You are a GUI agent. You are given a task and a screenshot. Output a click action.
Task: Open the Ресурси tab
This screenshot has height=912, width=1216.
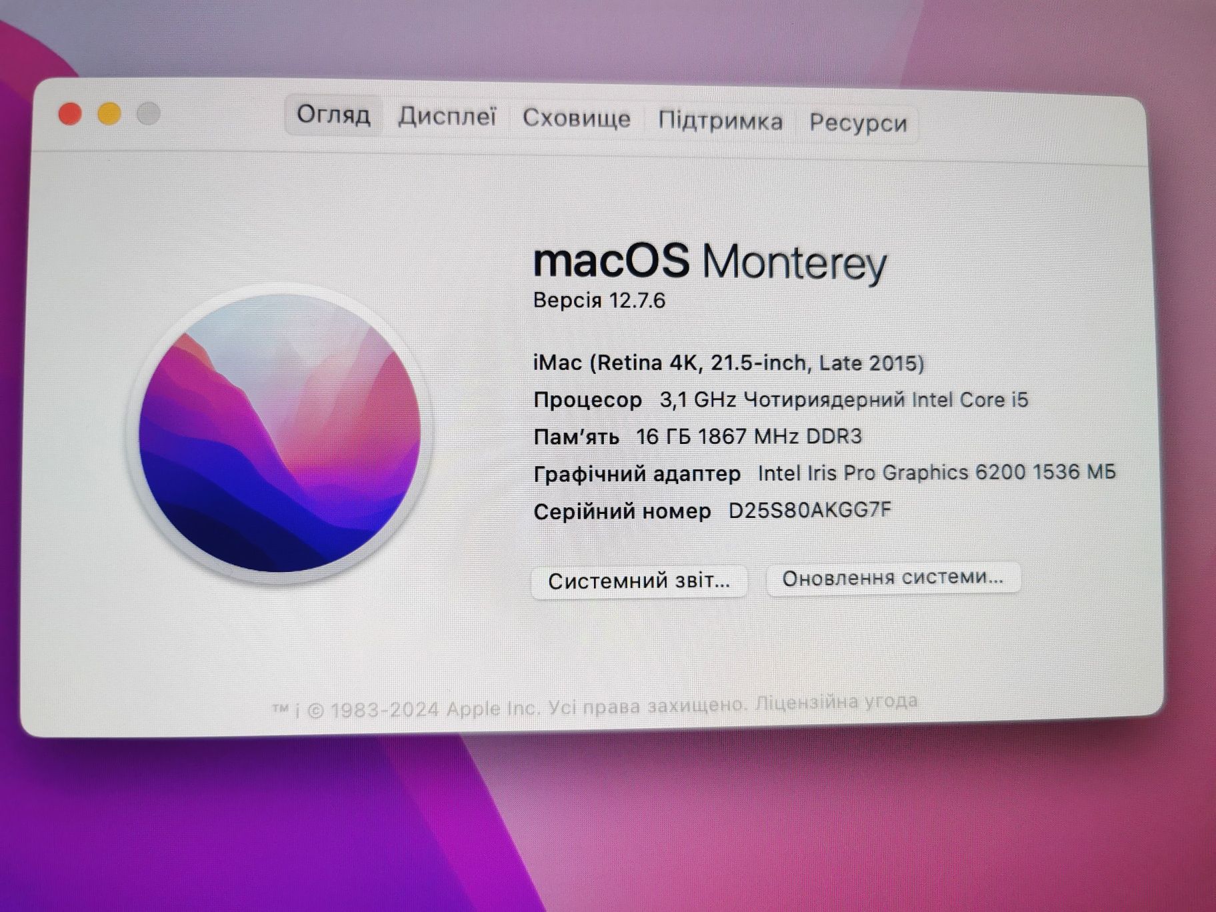(x=858, y=123)
